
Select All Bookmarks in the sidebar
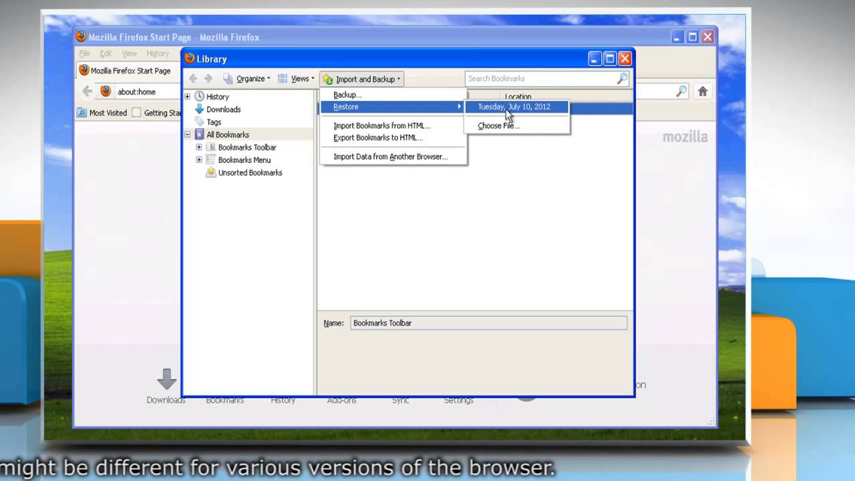[228, 135]
